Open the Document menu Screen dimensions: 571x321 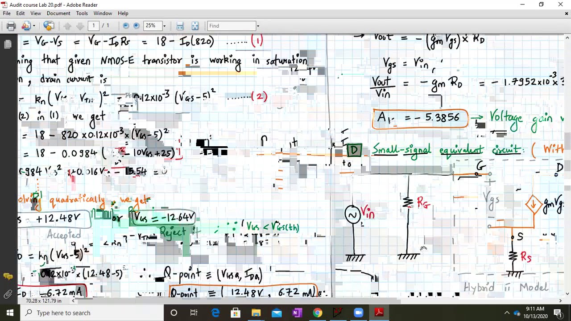[x=58, y=13]
